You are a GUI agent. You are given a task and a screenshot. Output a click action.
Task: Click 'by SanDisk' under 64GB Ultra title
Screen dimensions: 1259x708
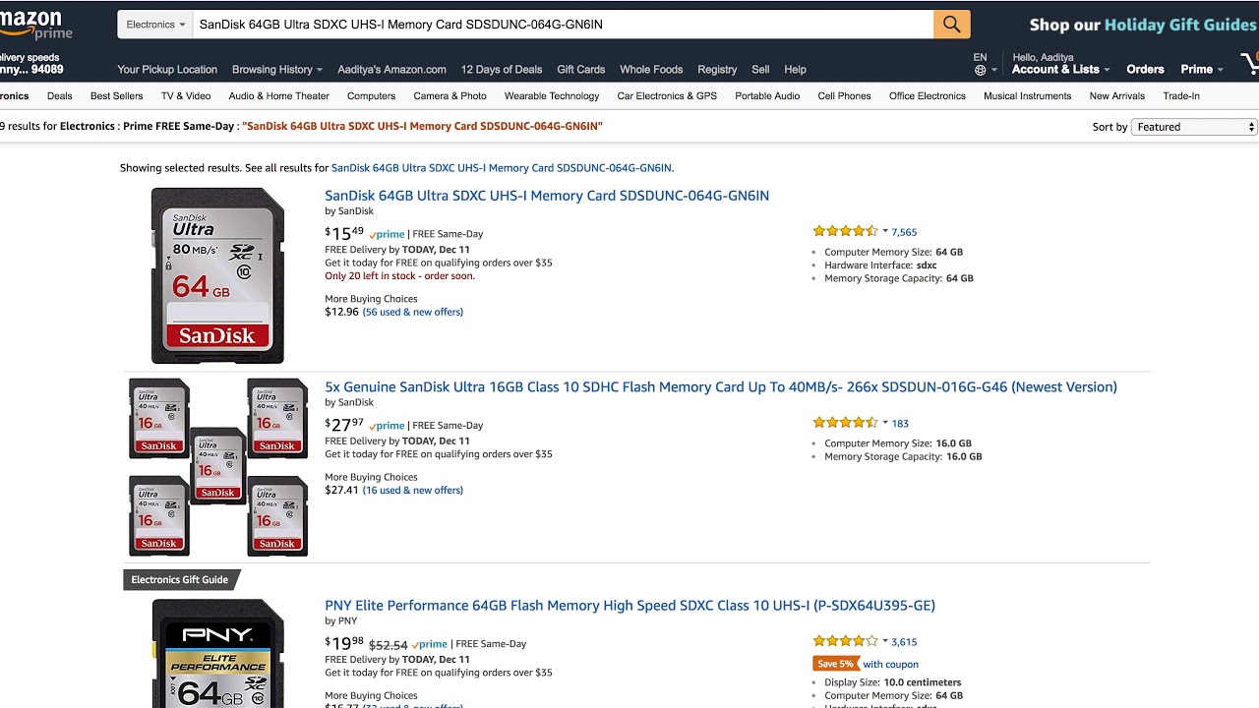(349, 211)
